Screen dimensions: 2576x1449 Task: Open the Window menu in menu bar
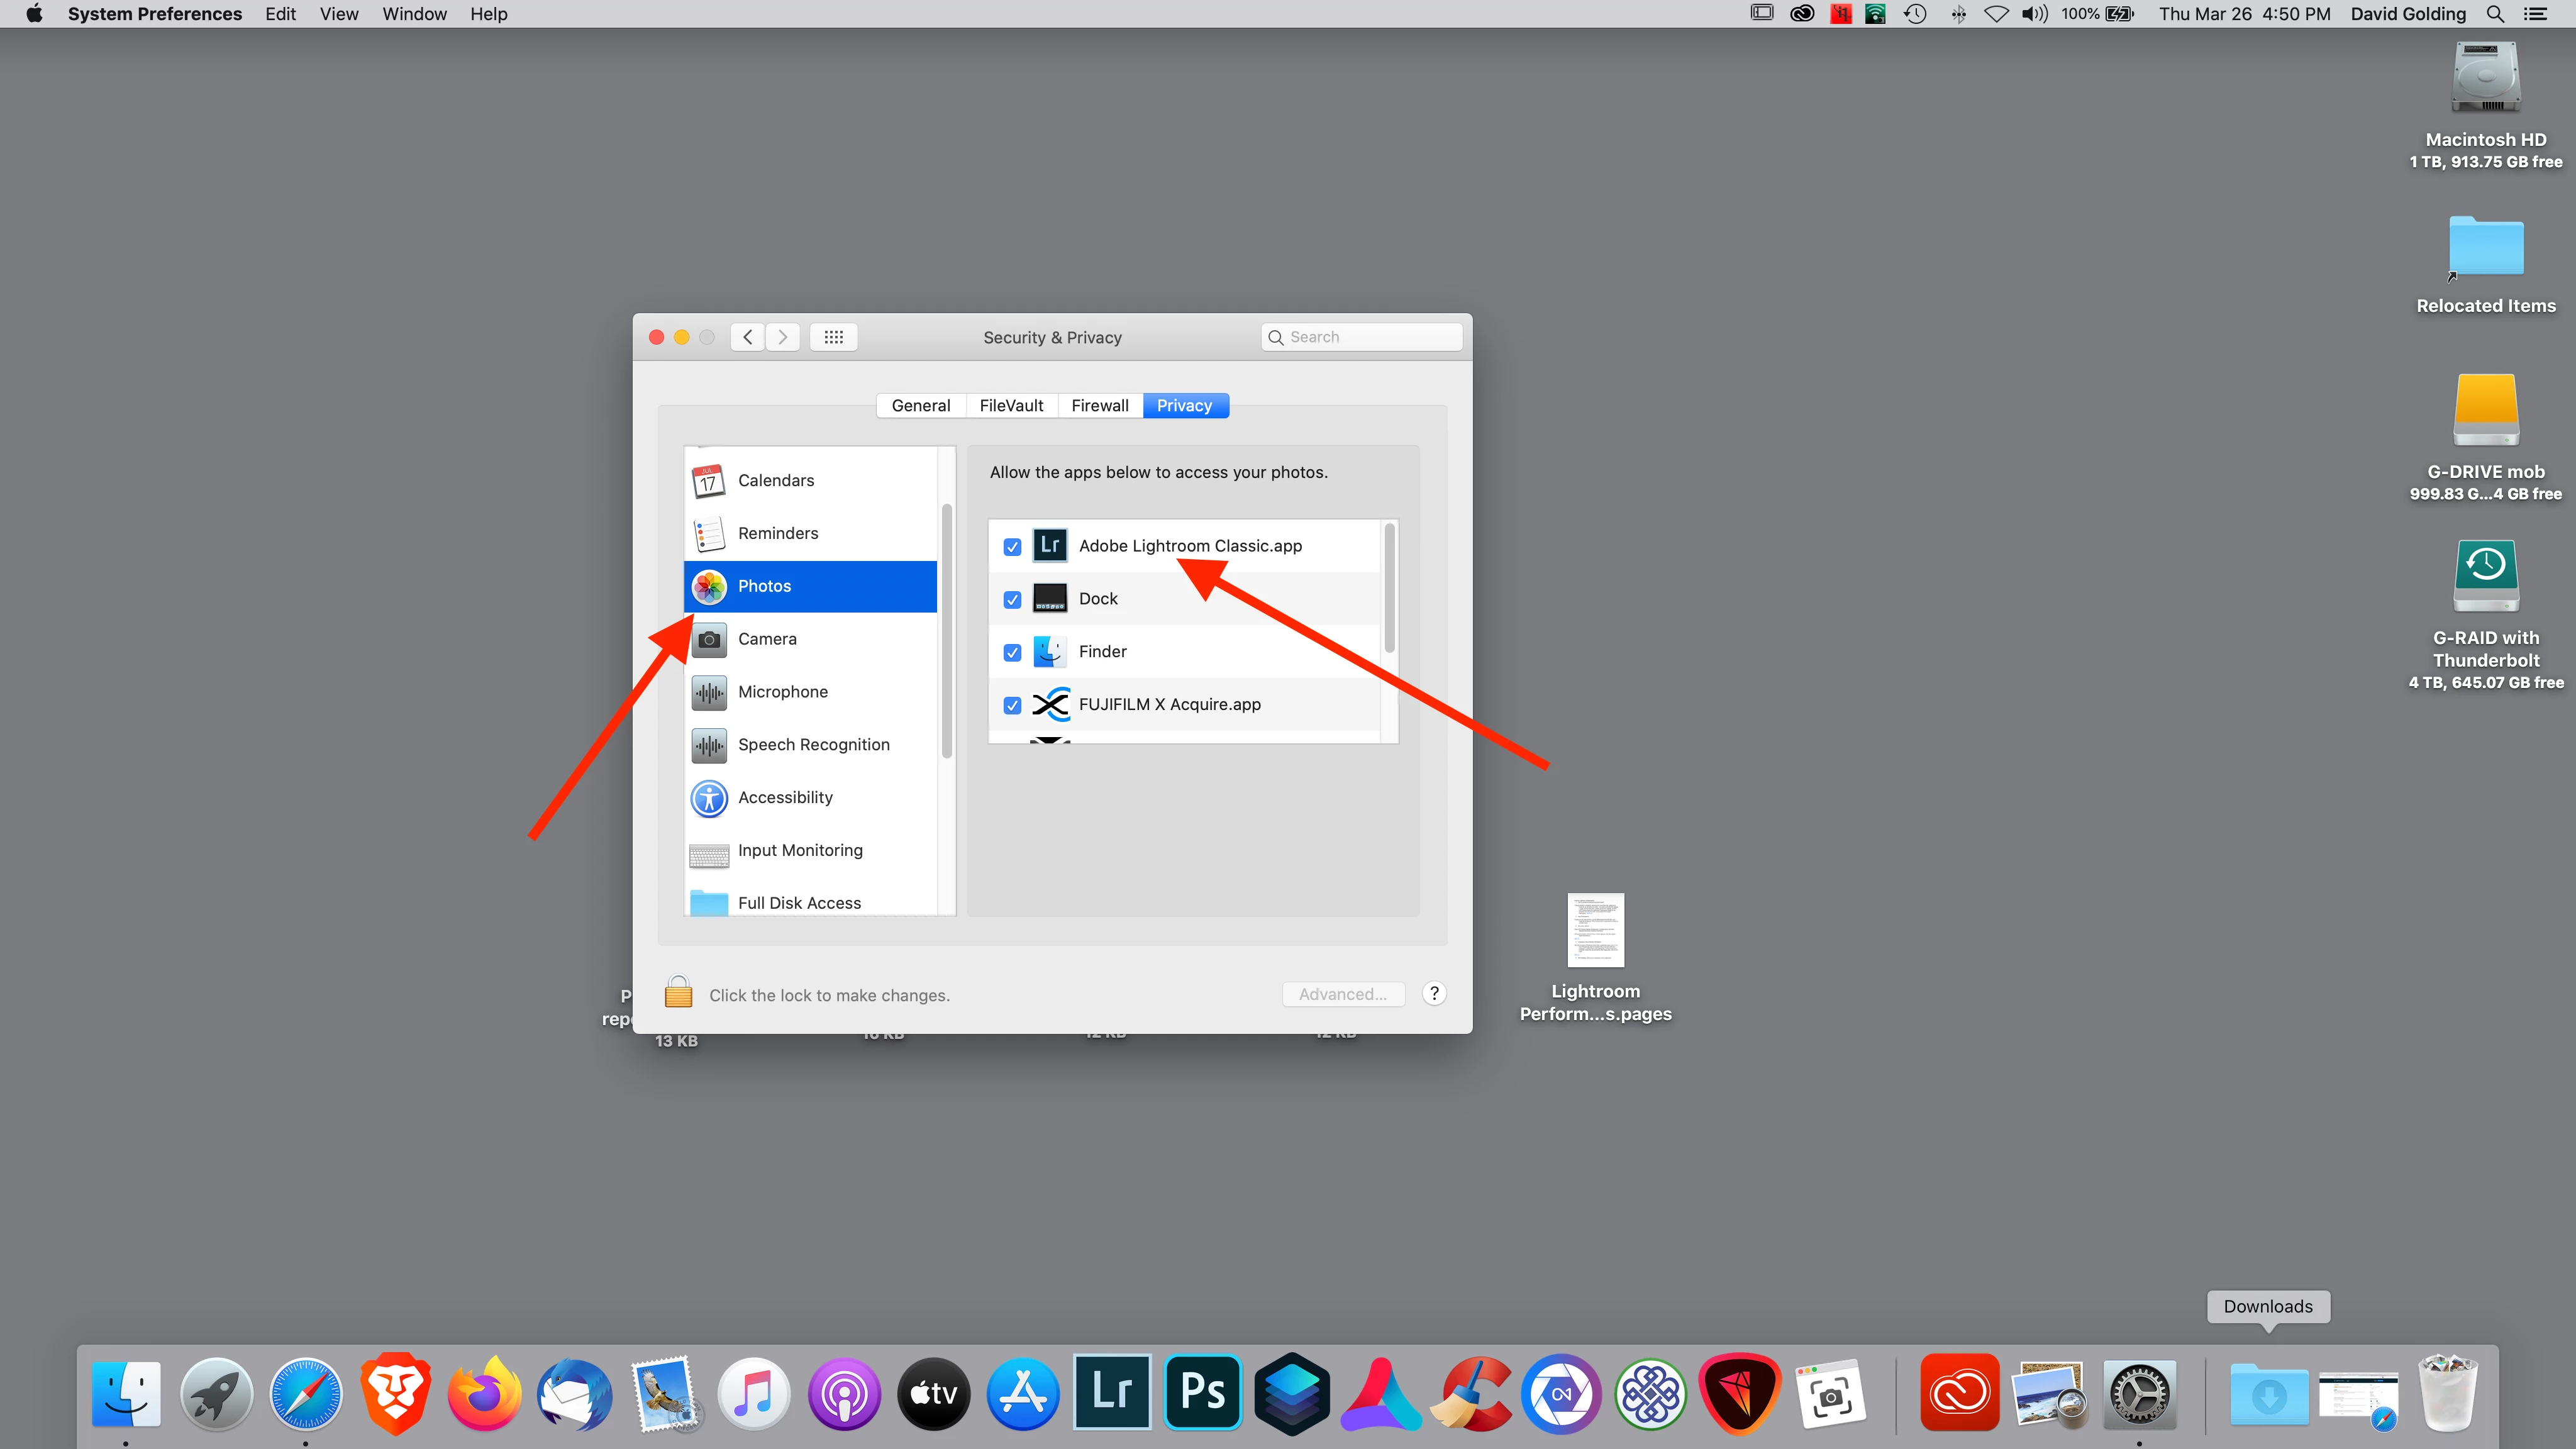tap(414, 14)
